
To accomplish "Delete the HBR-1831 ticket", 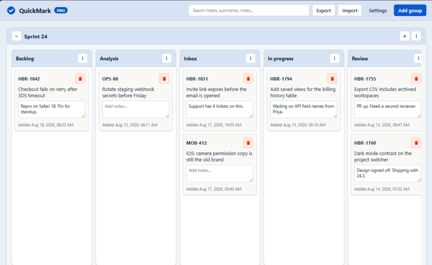I will point(248,79).
